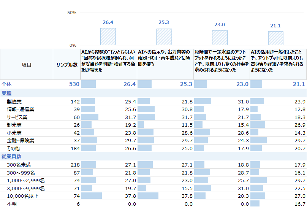Screen dimensions: 307x208
Task: Select the 製造業 row label
Action: coord(14,102)
